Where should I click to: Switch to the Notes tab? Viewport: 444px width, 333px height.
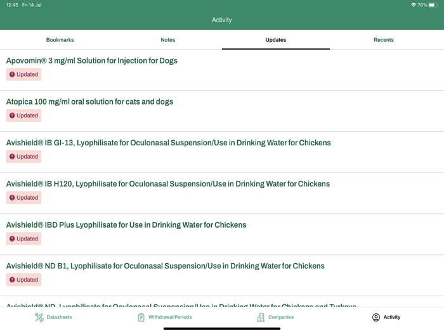pos(168,40)
